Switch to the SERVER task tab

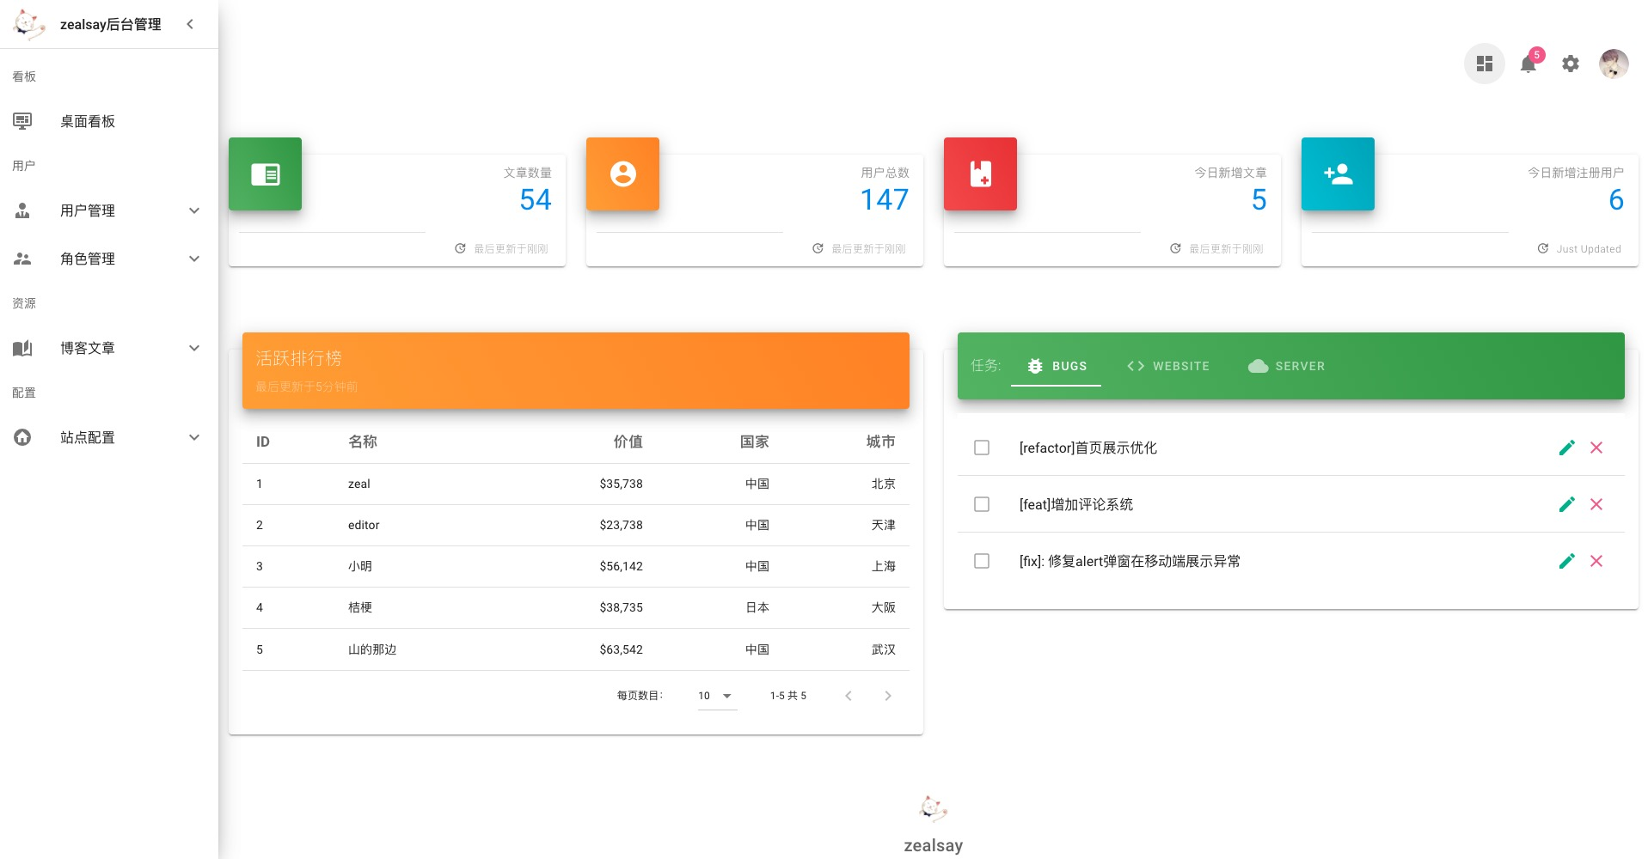[1286, 366]
